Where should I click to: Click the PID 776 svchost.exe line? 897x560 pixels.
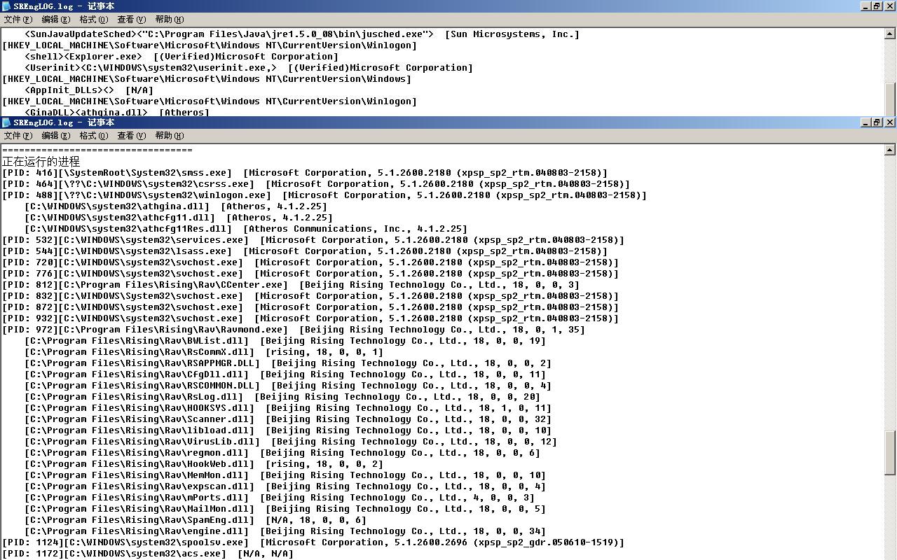click(x=310, y=274)
